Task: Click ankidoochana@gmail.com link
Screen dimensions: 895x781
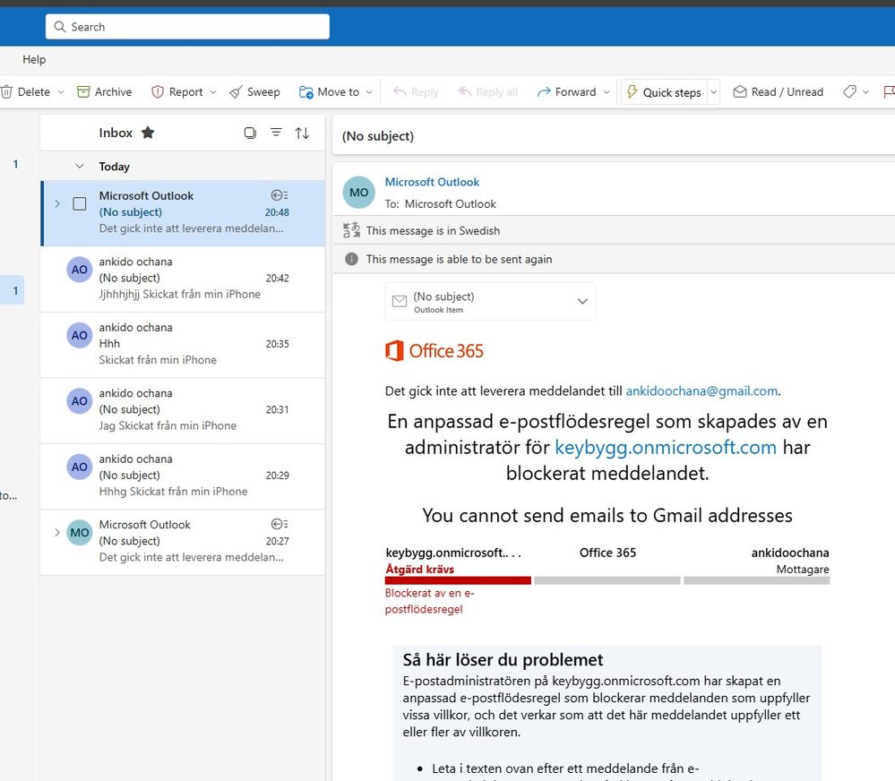Action: point(701,391)
